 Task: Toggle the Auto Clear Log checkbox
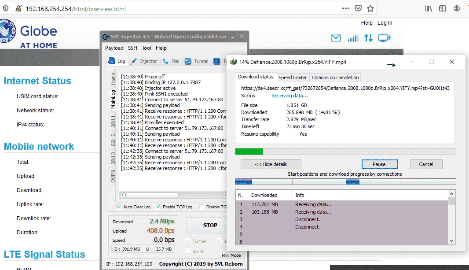tap(119, 207)
